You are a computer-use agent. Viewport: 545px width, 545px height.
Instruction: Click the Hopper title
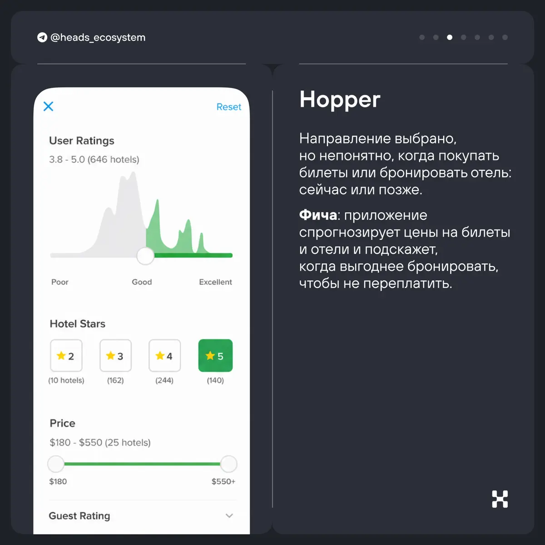(340, 100)
